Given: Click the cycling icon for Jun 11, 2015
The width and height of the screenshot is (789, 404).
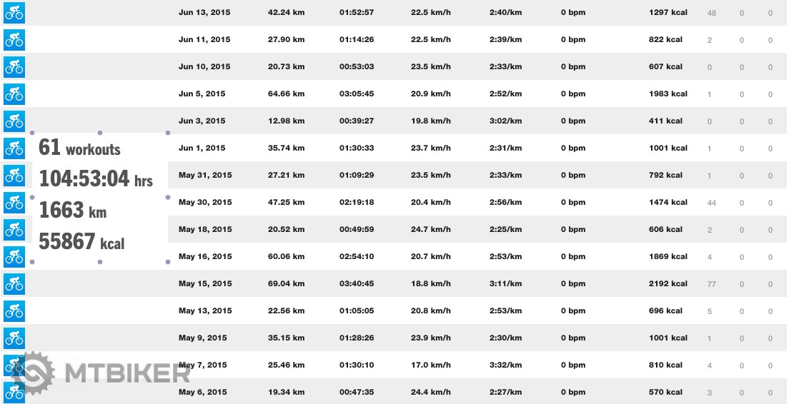Looking at the screenshot, I should click(14, 40).
